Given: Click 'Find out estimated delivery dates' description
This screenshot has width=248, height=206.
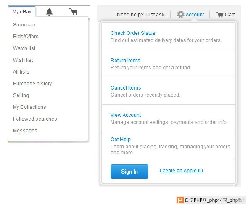Looking at the screenshot, I should pos(166,40).
